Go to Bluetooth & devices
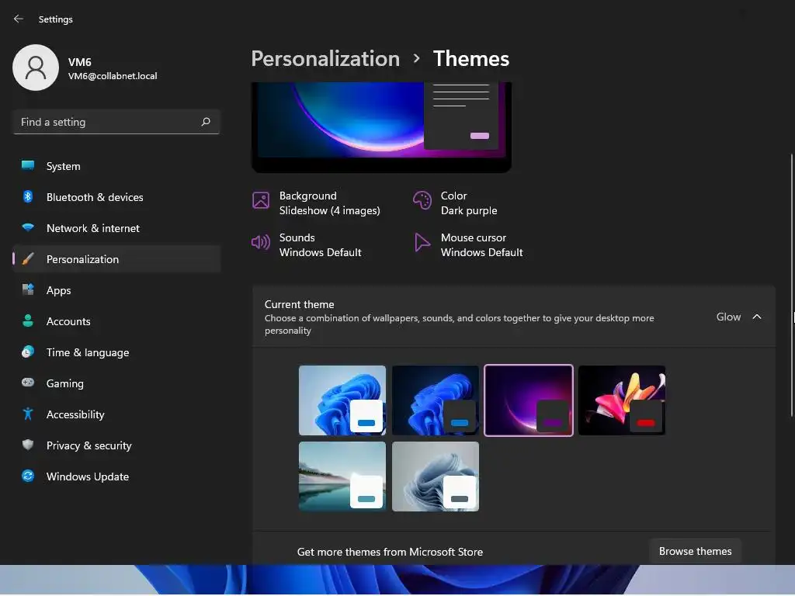This screenshot has height=596, width=795. click(116, 197)
